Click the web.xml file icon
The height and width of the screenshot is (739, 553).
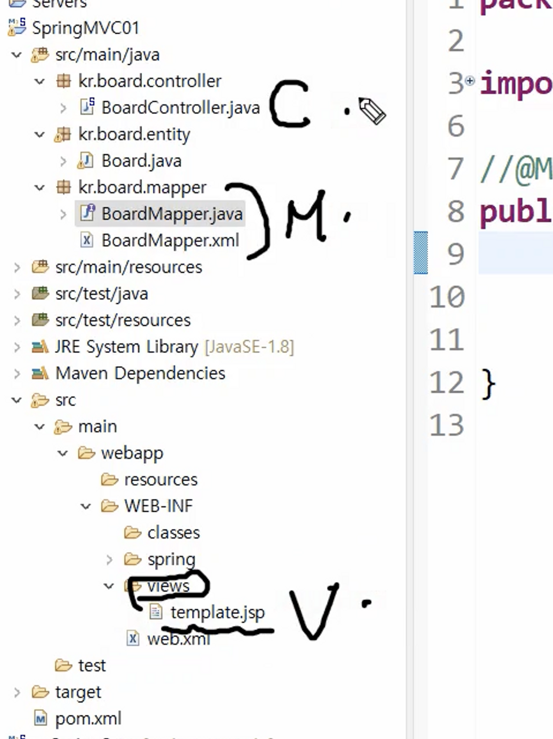[x=133, y=639]
